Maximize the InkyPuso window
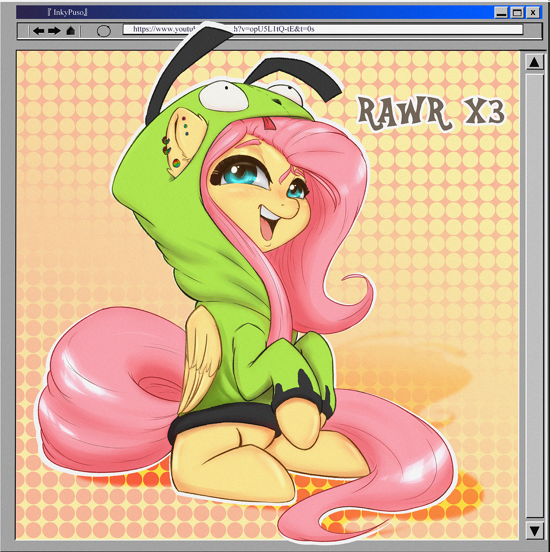Viewport: 550px width, 552px height. [517, 13]
